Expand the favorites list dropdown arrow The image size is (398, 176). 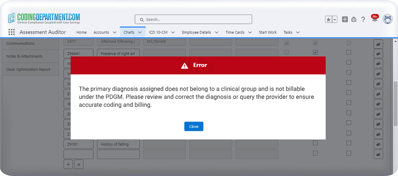click(335, 20)
